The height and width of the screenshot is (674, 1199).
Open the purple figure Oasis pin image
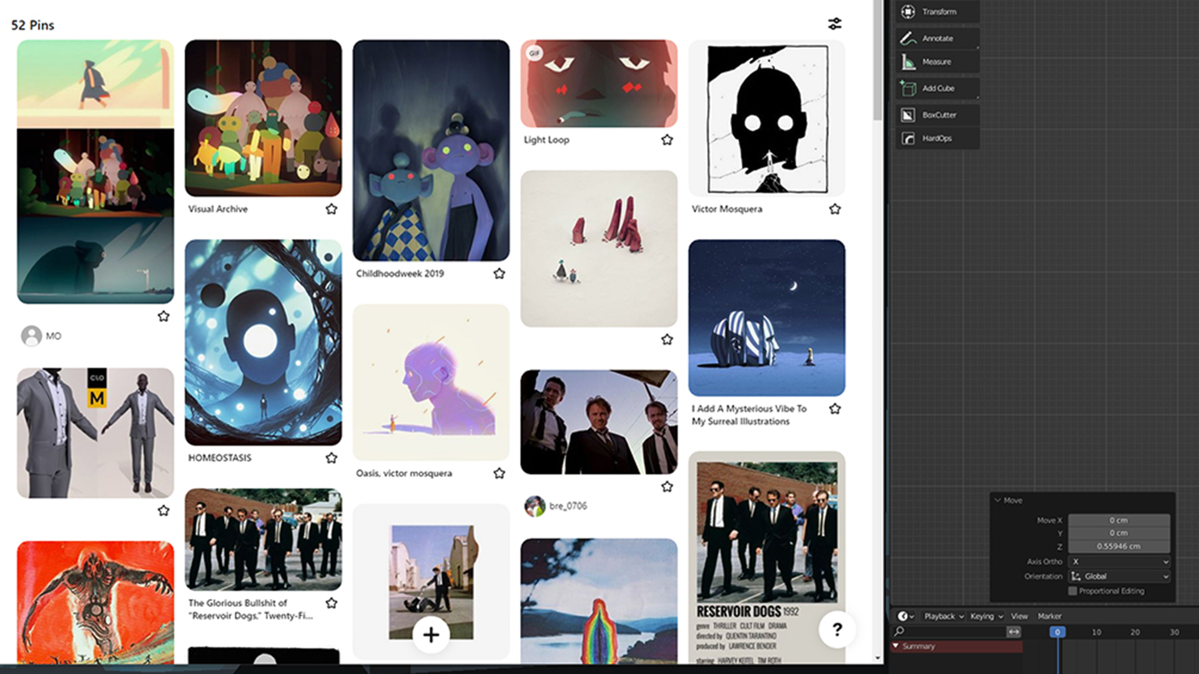coord(431,382)
